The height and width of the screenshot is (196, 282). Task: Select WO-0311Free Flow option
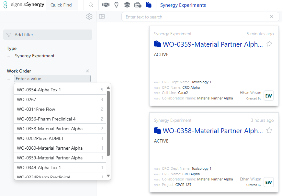[60, 109]
